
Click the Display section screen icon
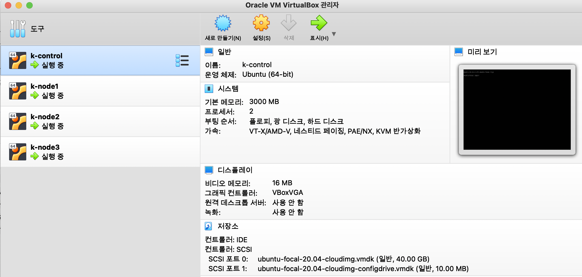209,170
